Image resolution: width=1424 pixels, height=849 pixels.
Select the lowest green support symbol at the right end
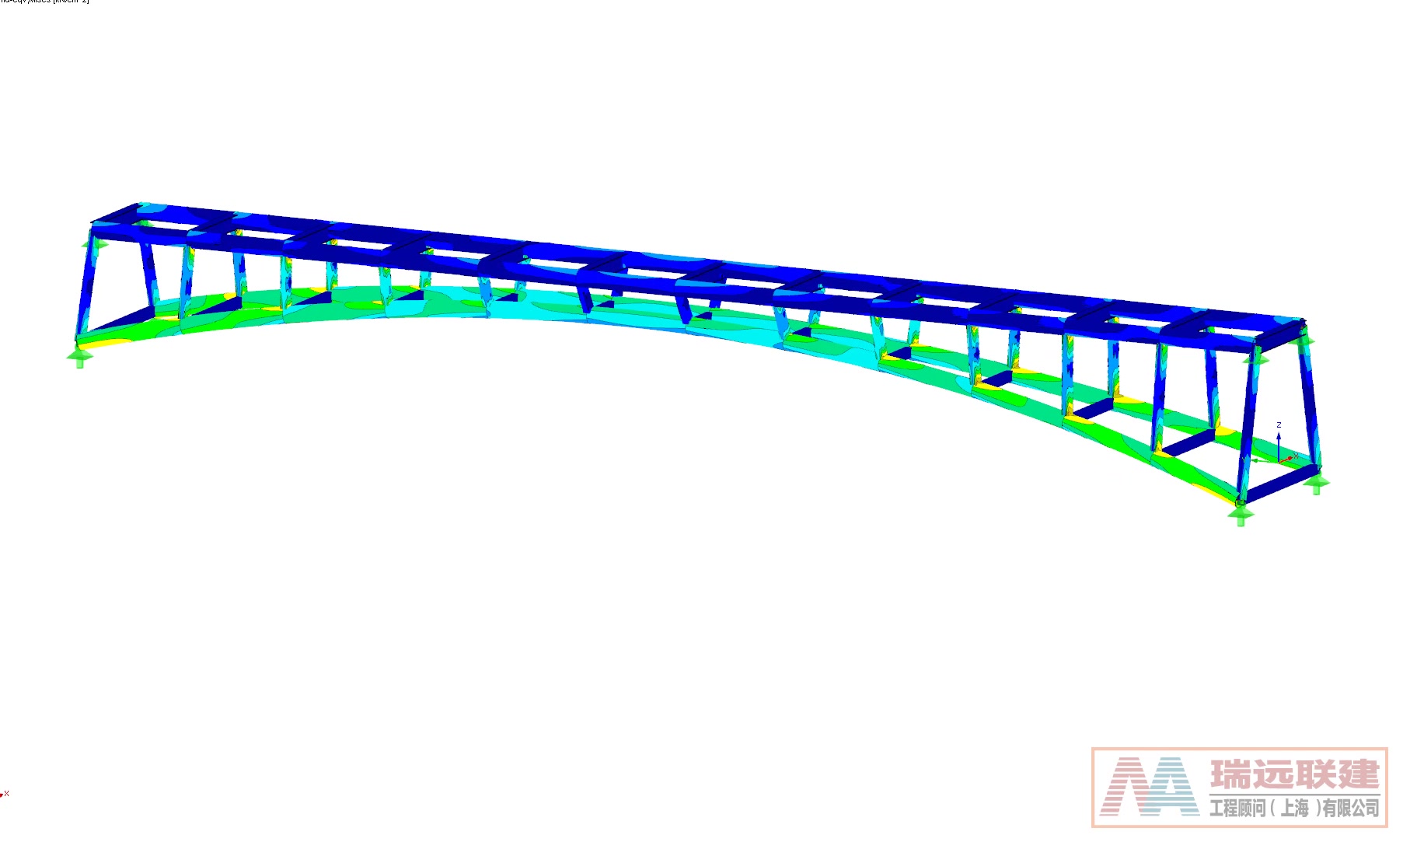click(1241, 515)
